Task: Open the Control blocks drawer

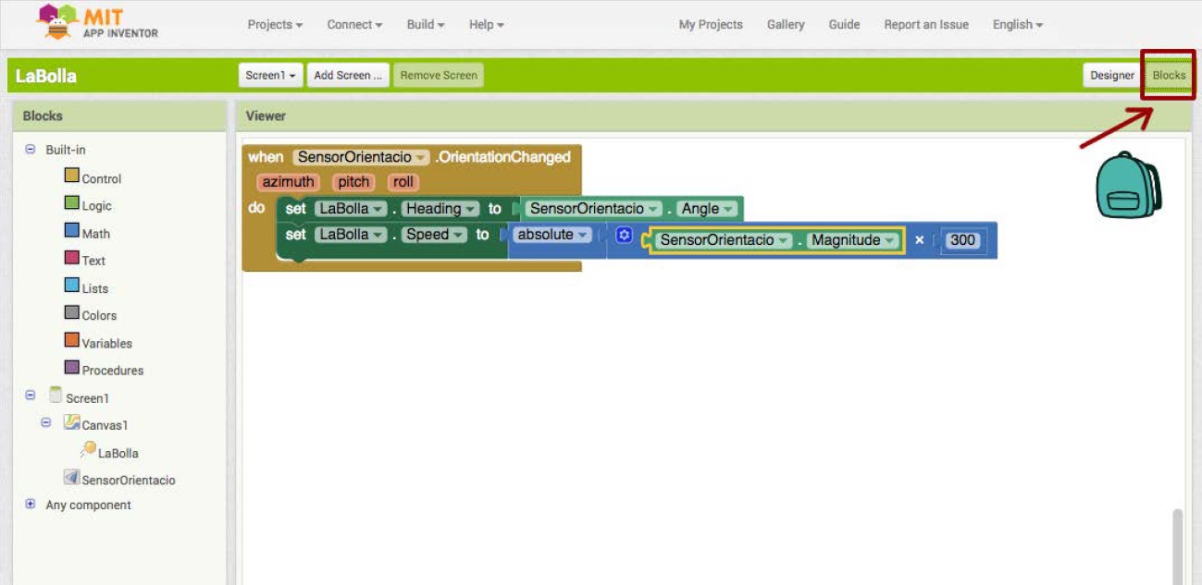Action: coord(93,177)
